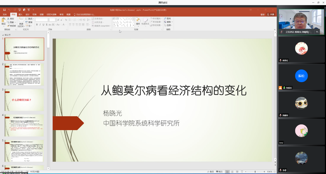Screen dimensions: 326x174
Task: Open the slide Layout (版式) dropdown
Action: pyautogui.click(x=29, y=19)
